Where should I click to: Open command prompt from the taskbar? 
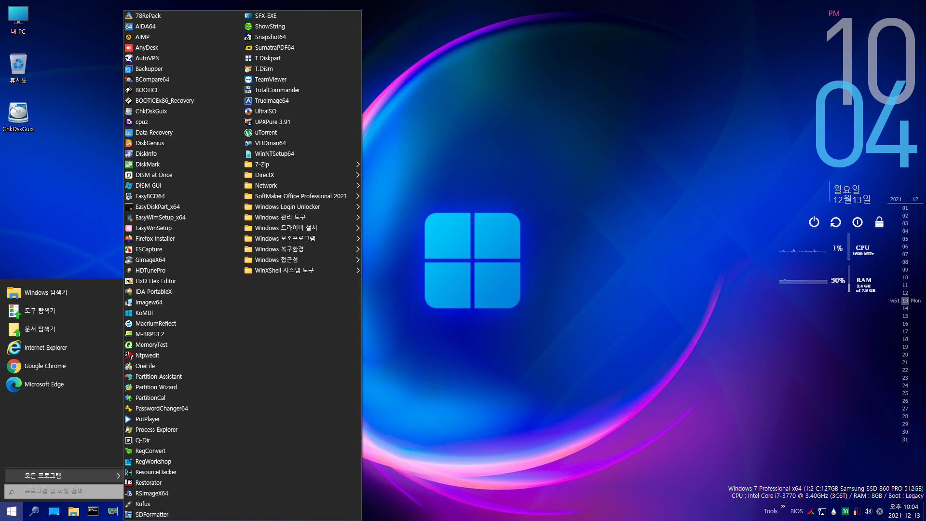pos(93,511)
